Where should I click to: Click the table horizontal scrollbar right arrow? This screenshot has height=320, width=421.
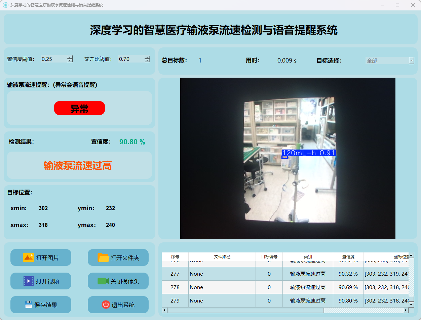click(x=405, y=310)
